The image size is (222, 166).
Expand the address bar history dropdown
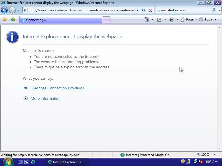(x=137, y=10)
